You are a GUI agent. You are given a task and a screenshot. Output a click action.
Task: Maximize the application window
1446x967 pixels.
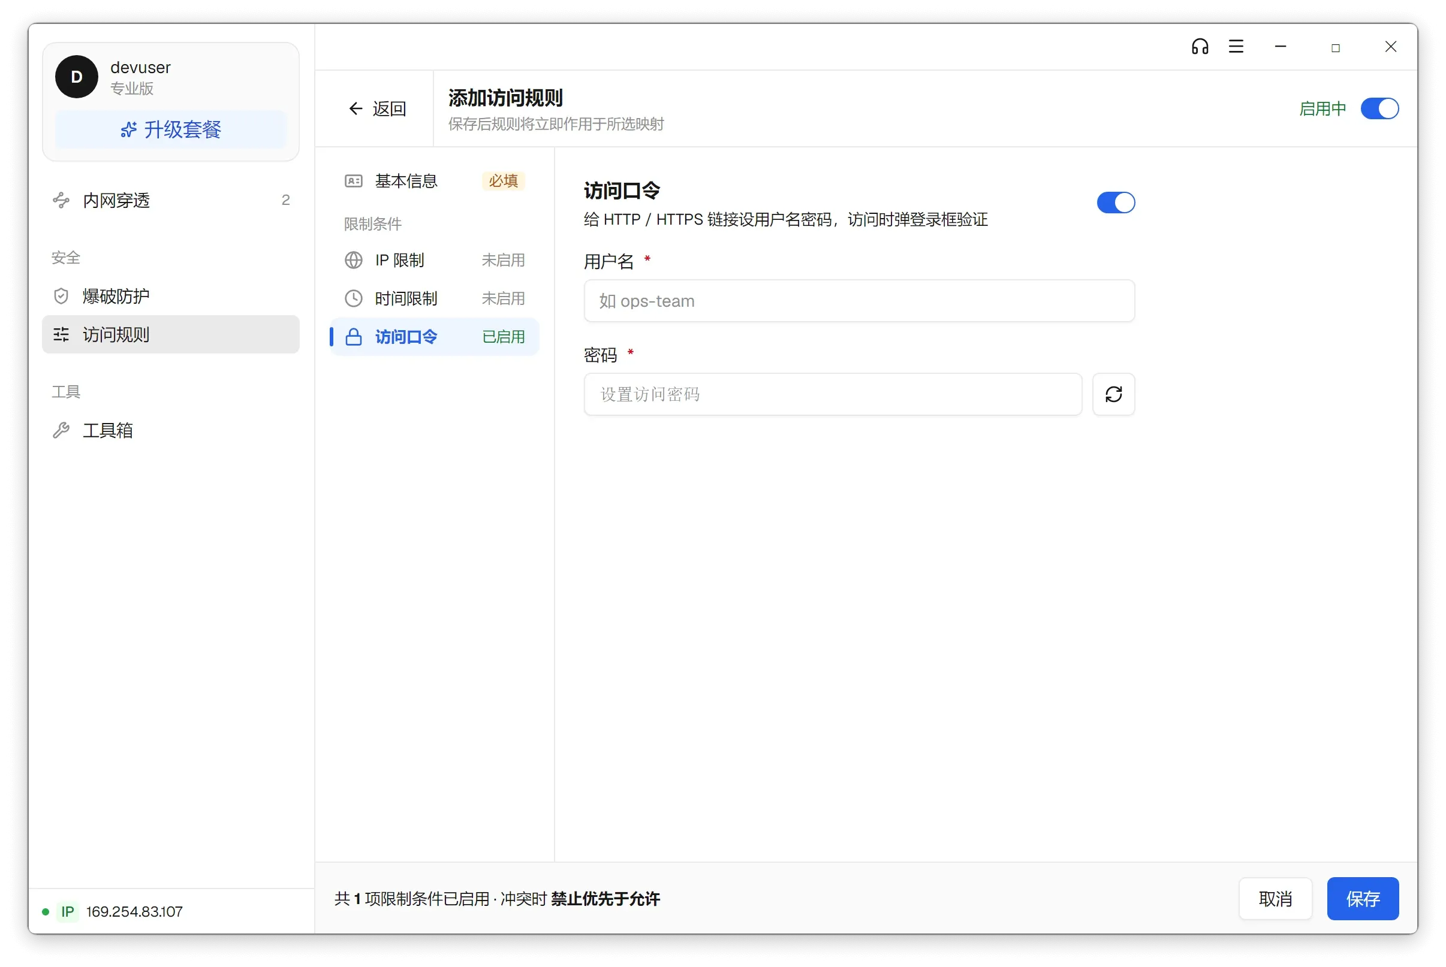[1335, 47]
